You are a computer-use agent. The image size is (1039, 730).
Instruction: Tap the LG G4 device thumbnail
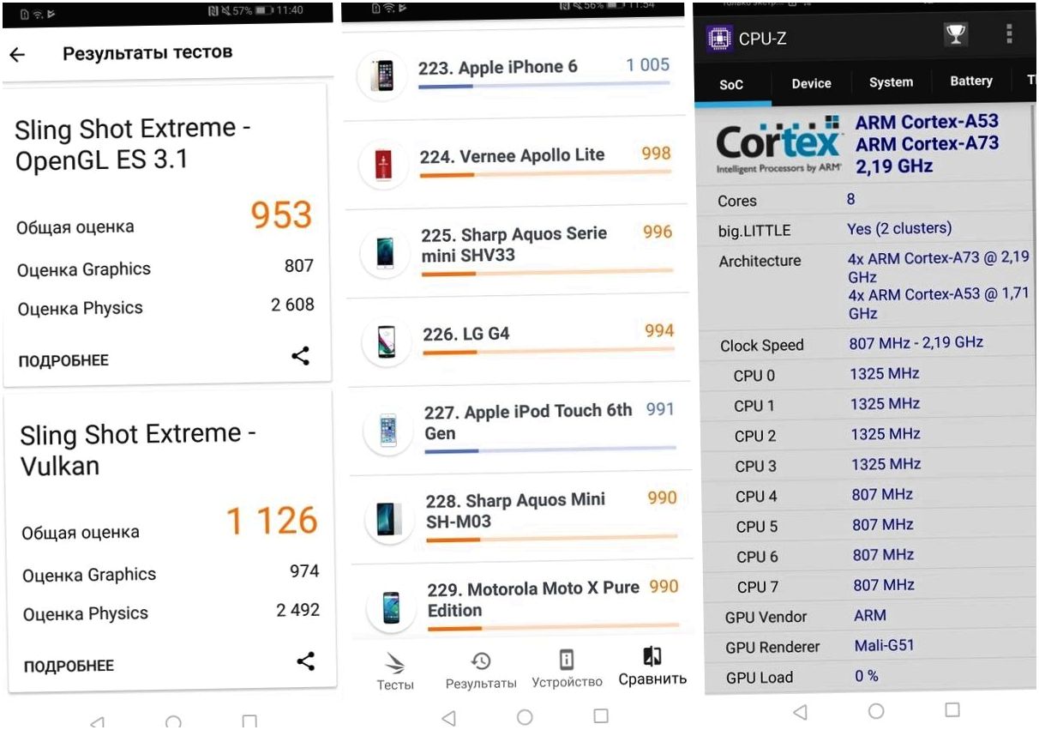click(387, 341)
